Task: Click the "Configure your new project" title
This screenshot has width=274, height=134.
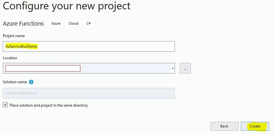Action: pos(67,6)
